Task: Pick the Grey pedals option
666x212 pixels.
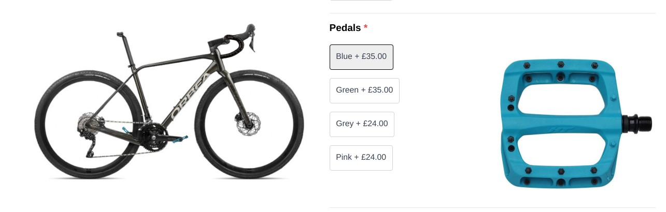Action: [362, 124]
